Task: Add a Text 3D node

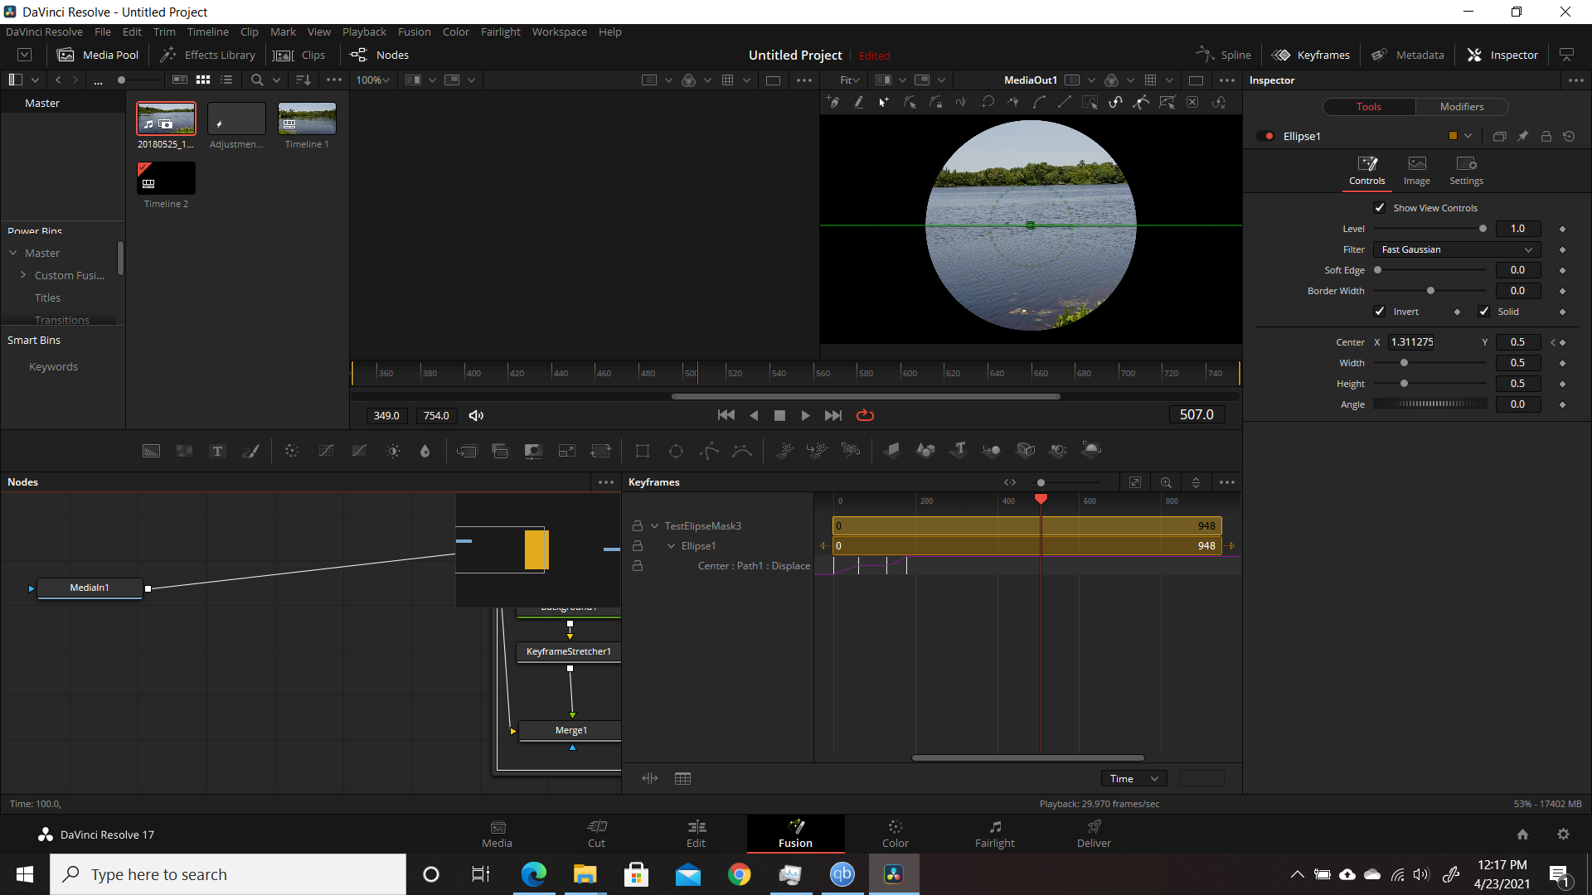Action: 959,450
